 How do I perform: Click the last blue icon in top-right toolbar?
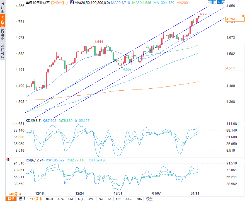point(223,2)
